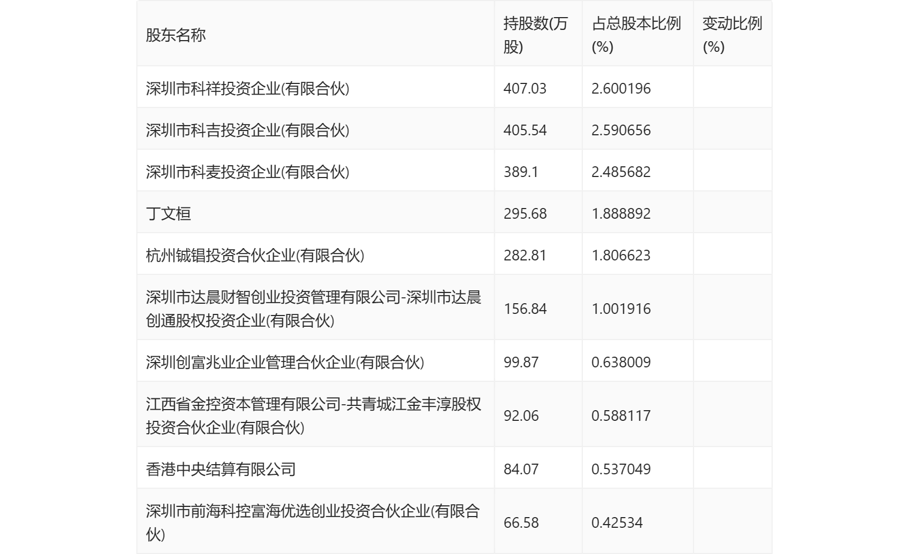Select shareholder name 丁文桓
Viewport: 909px width, 554px height.
tap(168, 213)
